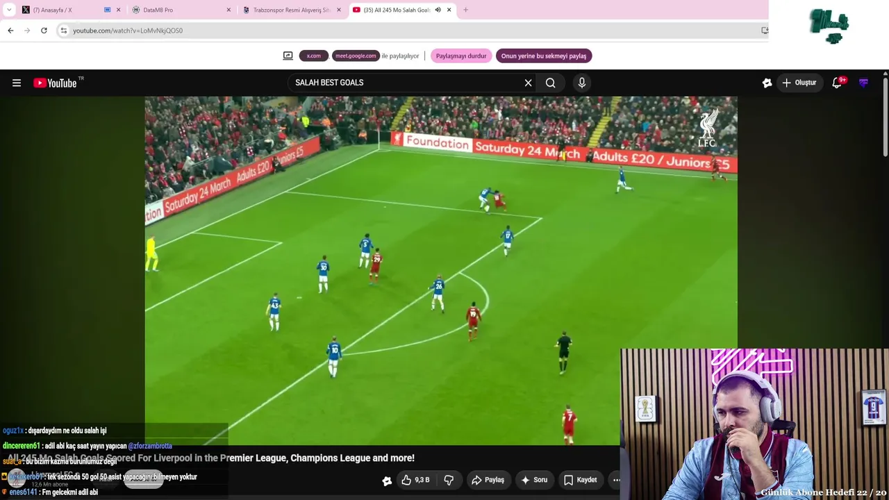Click the screen-share icon in the sharing bar
This screenshot has height=500, width=889.
pyautogui.click(x=288, y=56)
